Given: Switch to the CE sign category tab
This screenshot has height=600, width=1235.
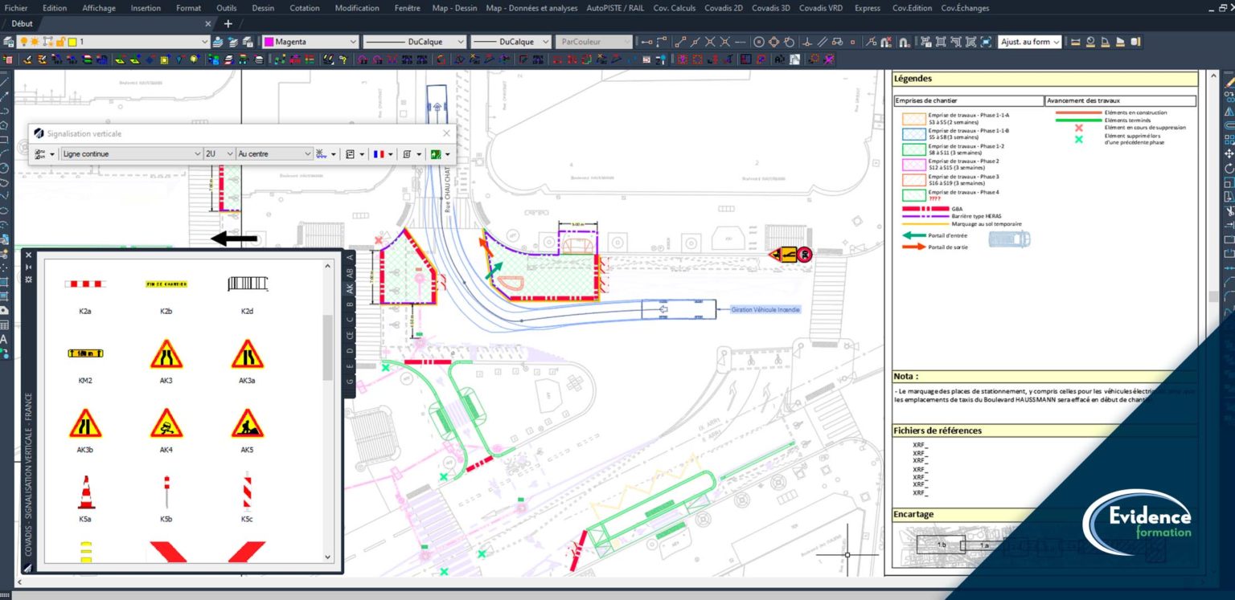Looking at the screenshot, I should pyautogui.click(x=350, y=335).
